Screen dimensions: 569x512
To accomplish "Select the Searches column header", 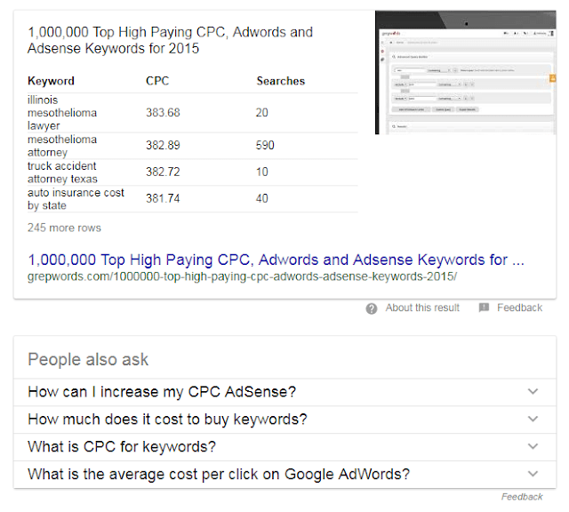I will [x=281, y=81].
